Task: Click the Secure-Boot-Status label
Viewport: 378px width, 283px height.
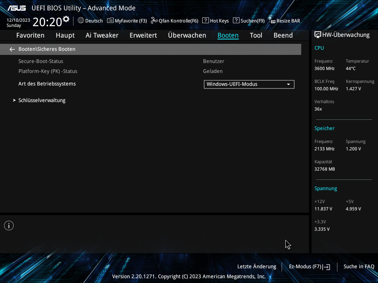Action: [x=41, y=62]
